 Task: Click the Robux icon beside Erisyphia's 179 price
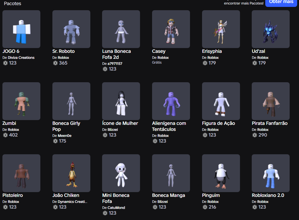coord(205,63)
